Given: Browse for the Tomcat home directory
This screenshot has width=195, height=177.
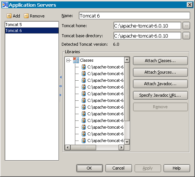Looking at the screenshot, I should click(186, 26).
